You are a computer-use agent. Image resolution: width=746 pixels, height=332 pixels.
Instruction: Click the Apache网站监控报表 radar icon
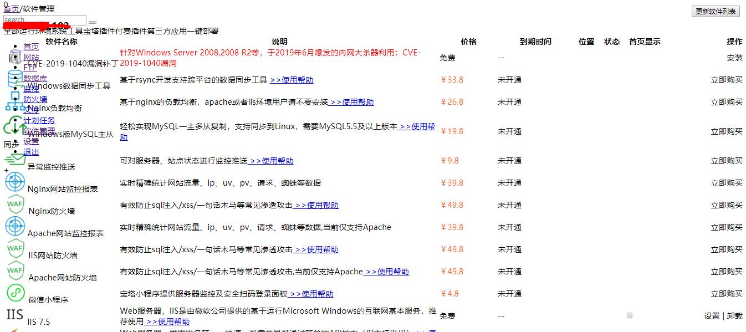[16, 227]
